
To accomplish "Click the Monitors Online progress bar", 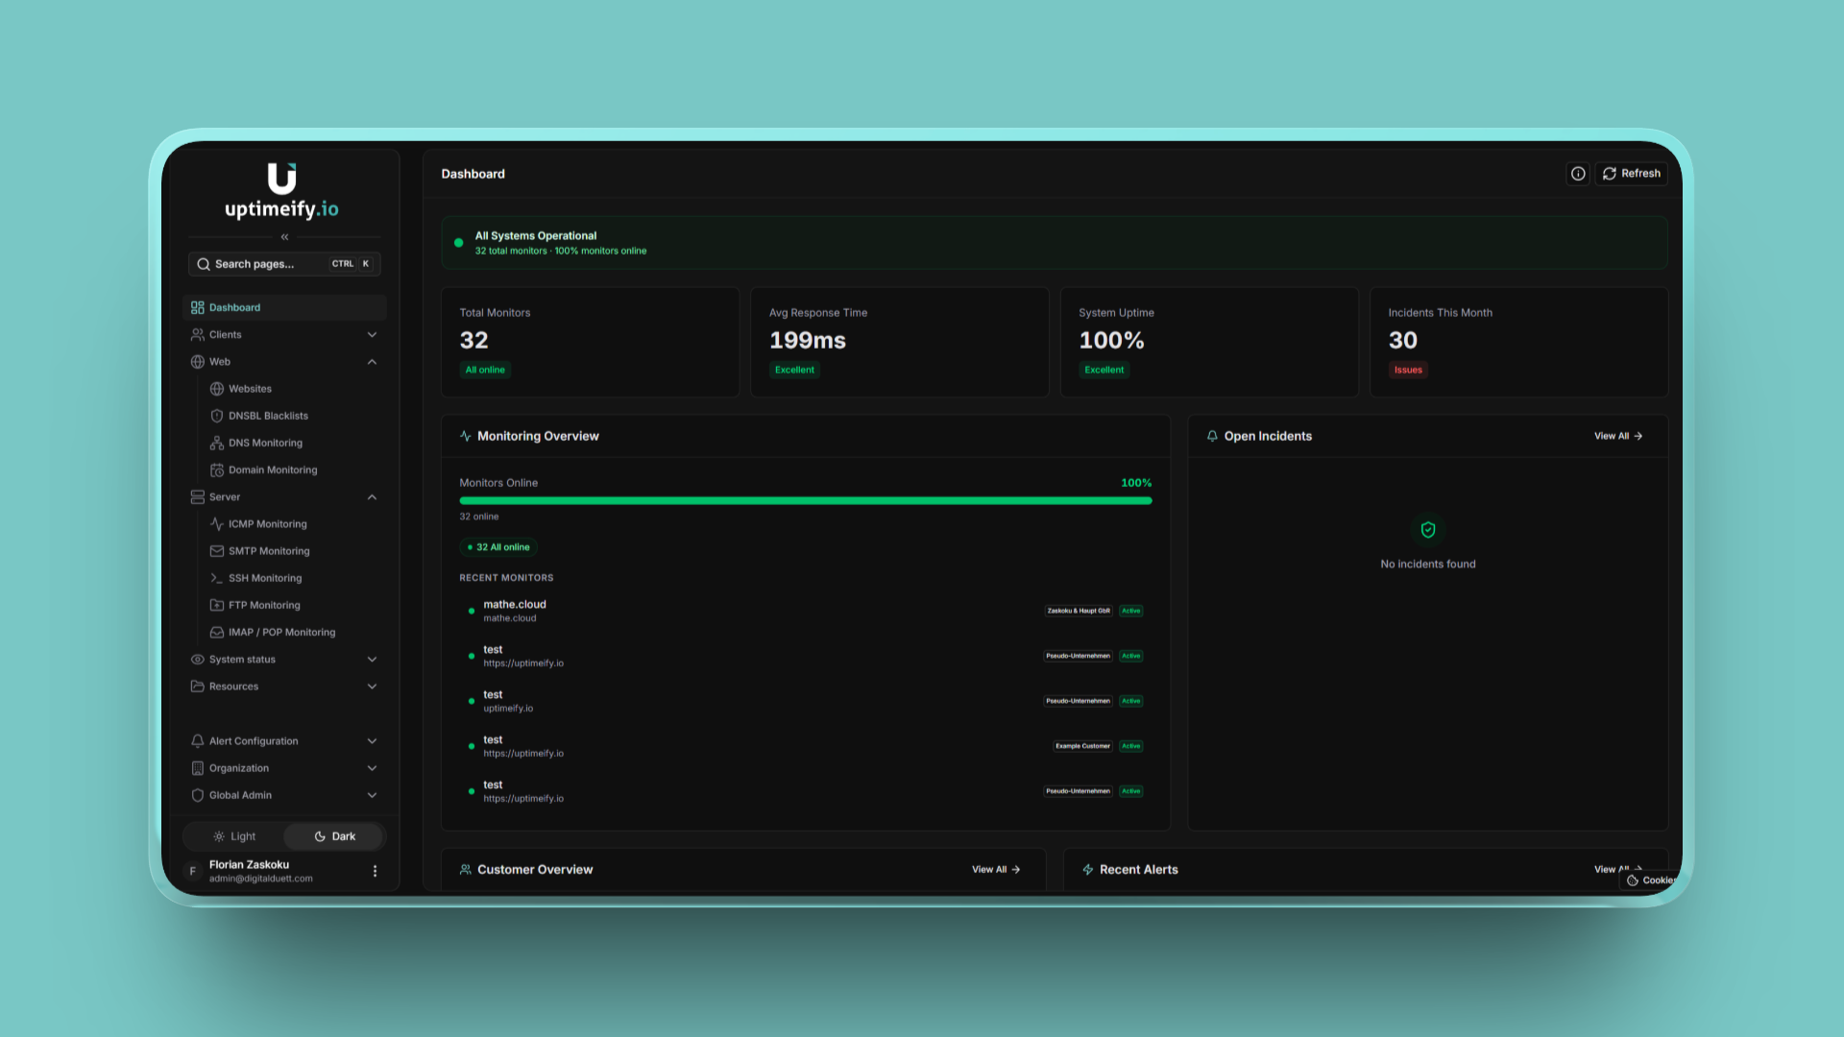I will coord(805,500).
